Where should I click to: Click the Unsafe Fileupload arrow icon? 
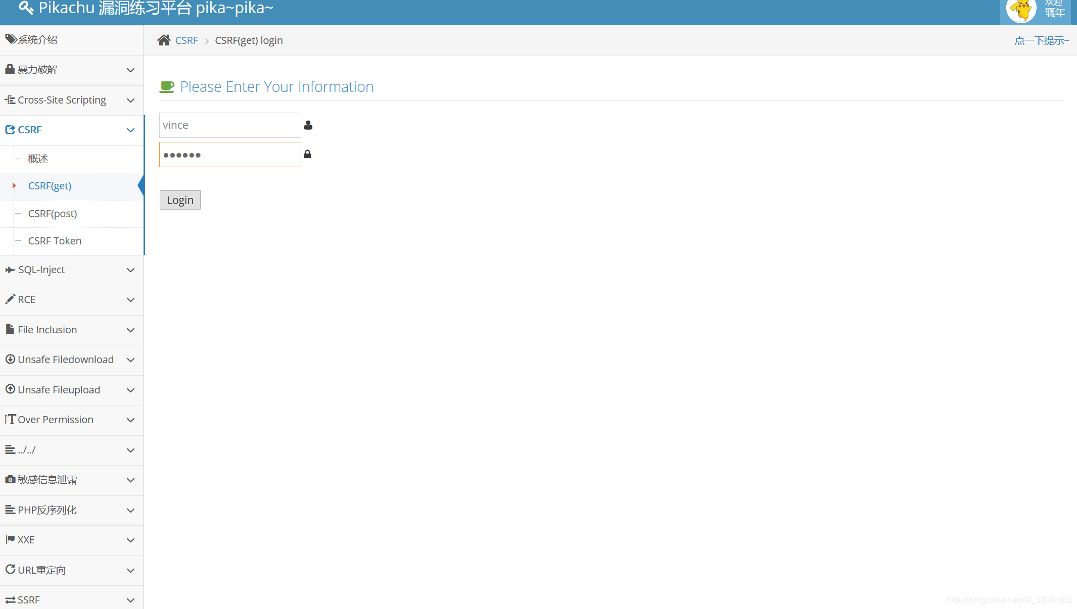[x=10, y=389]
